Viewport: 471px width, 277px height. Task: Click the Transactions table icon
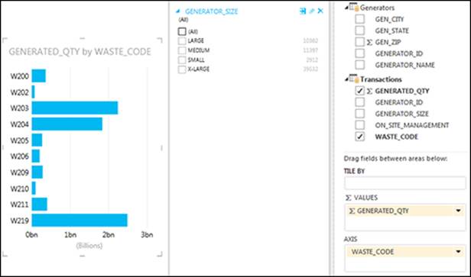(x=354, y=79)
